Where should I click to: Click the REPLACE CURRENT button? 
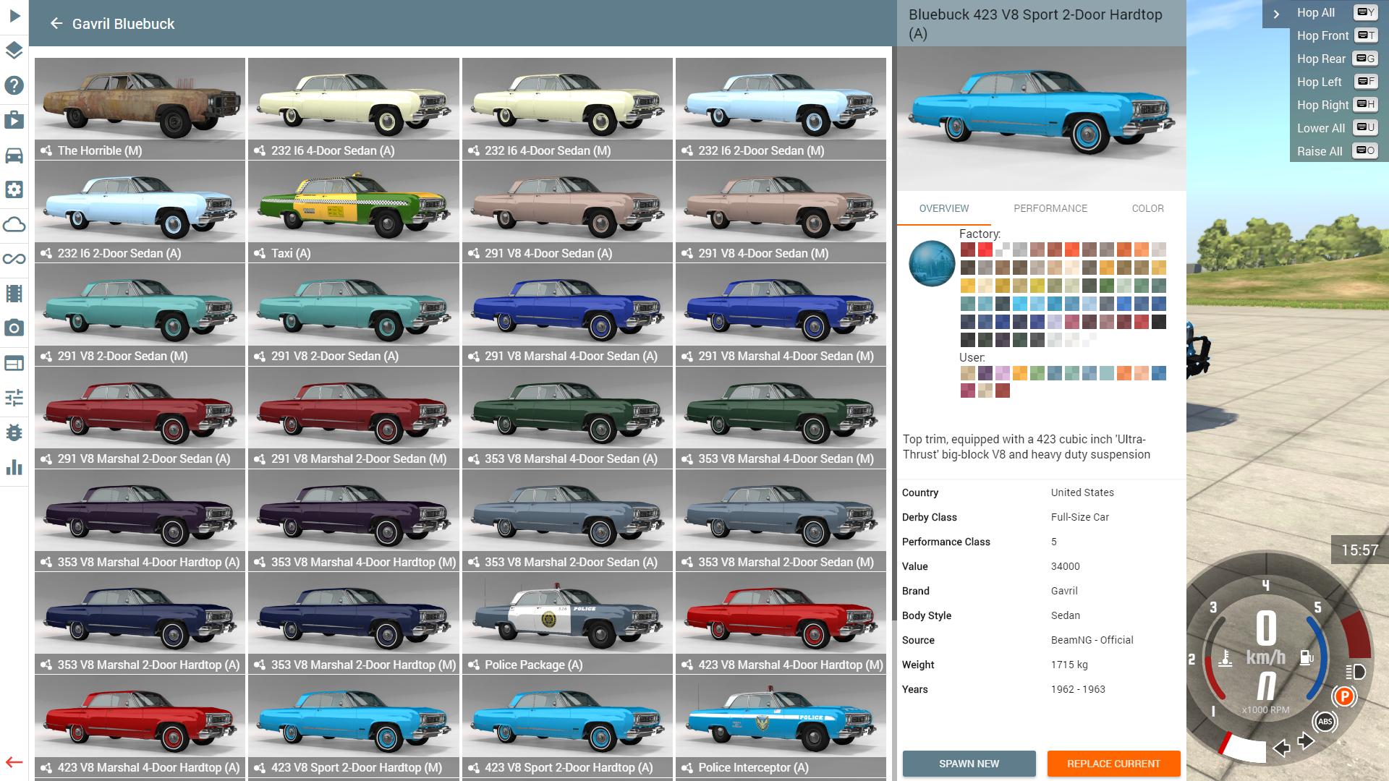1113,764
